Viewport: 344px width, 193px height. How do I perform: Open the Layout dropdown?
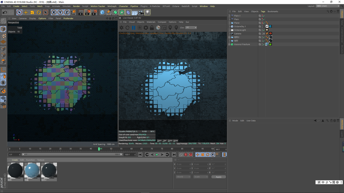pyautogui.click(x=328, y=6)
